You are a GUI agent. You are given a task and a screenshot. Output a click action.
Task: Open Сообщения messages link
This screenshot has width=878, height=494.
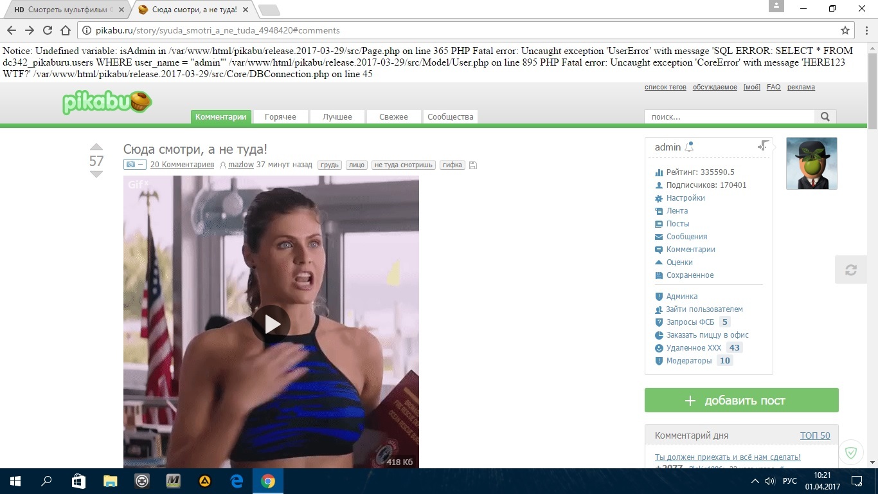point(686,237)
